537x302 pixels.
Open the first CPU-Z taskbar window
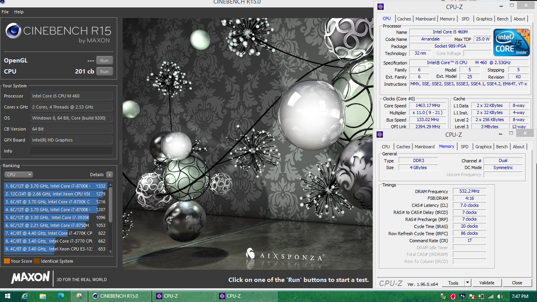click(183, 296)
